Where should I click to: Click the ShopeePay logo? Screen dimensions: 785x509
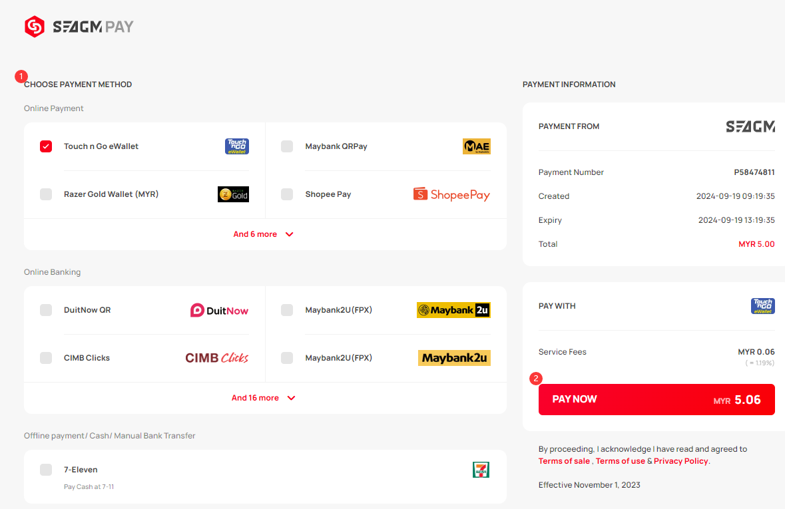point(451,194)
